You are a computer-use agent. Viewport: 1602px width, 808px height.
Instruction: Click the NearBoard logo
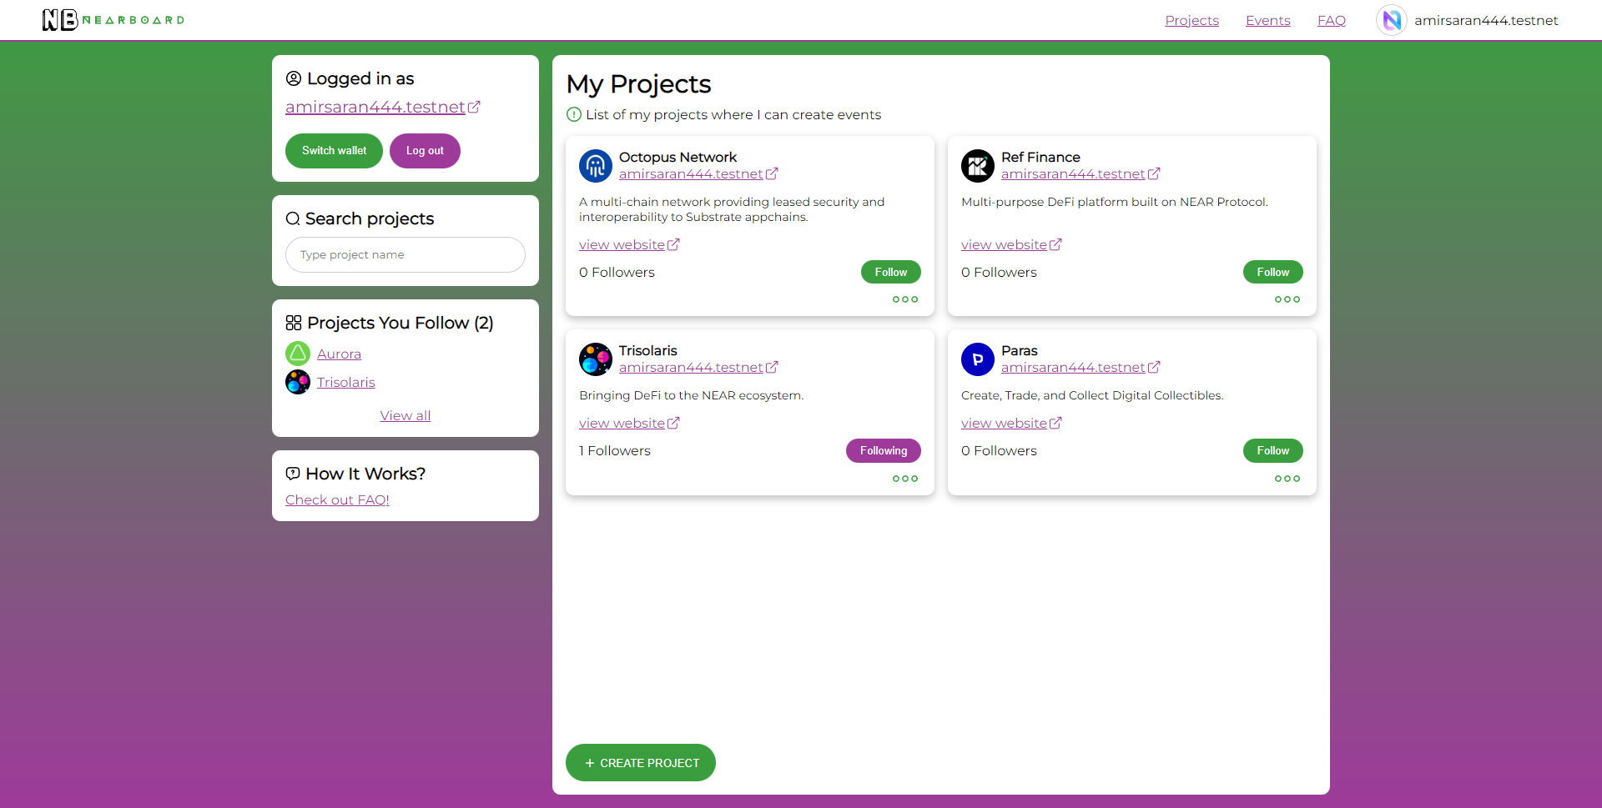tap(113, 20)
